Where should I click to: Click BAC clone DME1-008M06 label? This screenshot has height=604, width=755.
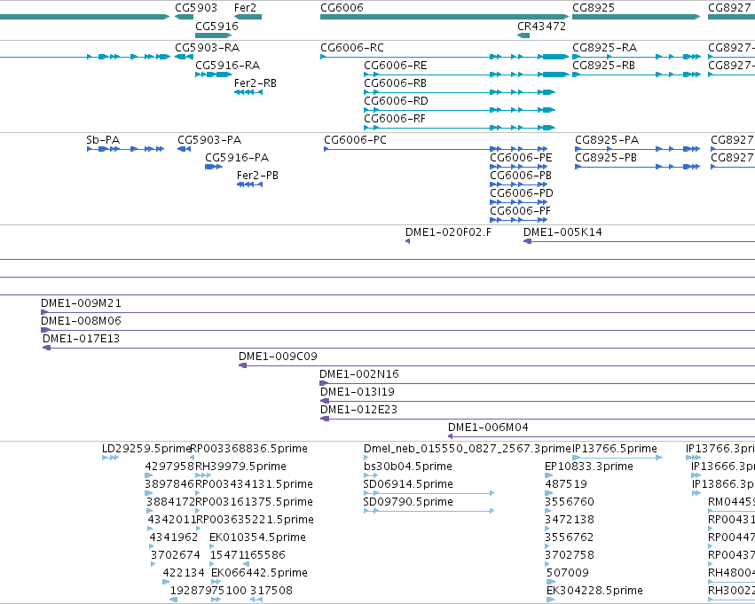81,321
